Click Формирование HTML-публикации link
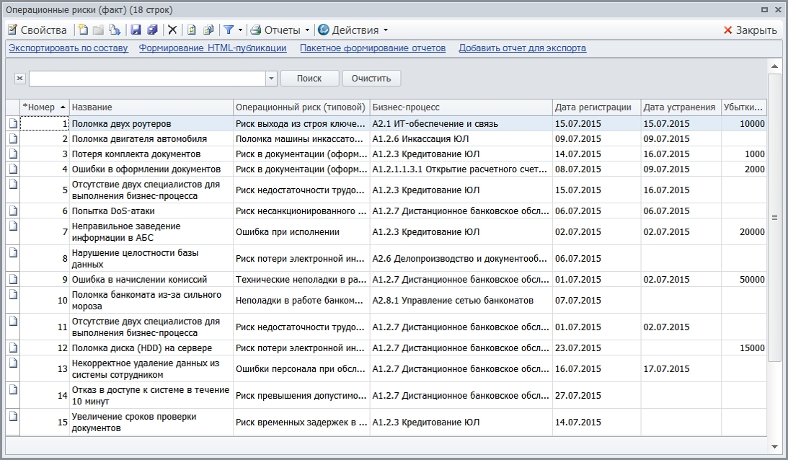 [213, 48]
